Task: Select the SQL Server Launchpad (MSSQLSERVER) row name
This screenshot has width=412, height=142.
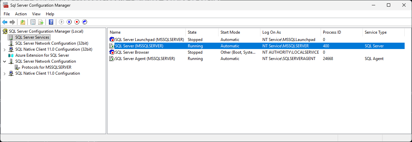Action: point(149,40)
